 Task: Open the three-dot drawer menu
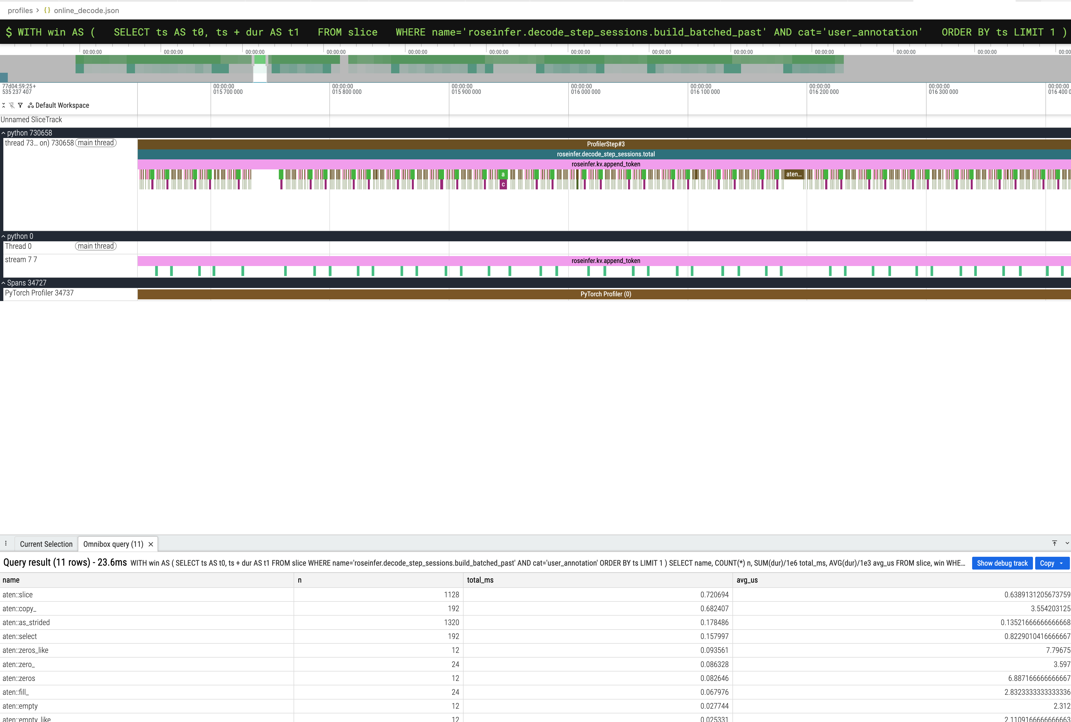pyautogui.click(x=6, y=544)
